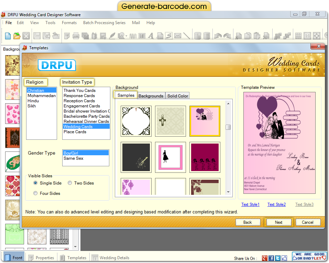Click the envelope Mail toolbar icon

pyautogui.click(x=178, y=36)
